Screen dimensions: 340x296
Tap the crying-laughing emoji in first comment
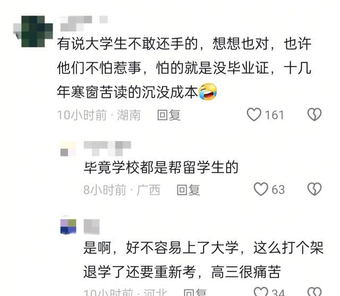click(208, 91)
